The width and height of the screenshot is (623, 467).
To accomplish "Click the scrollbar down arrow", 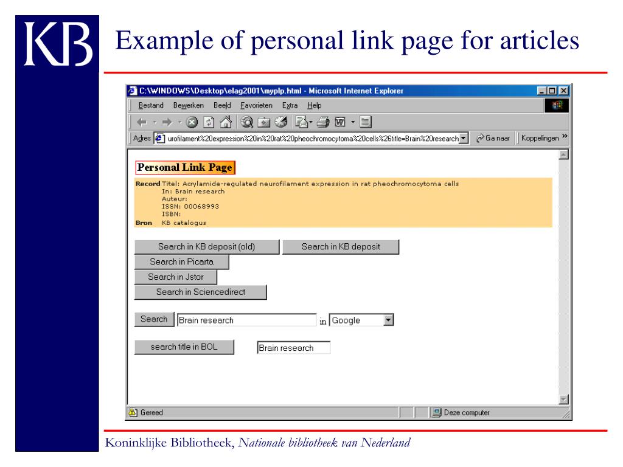I will click(563, 399).
